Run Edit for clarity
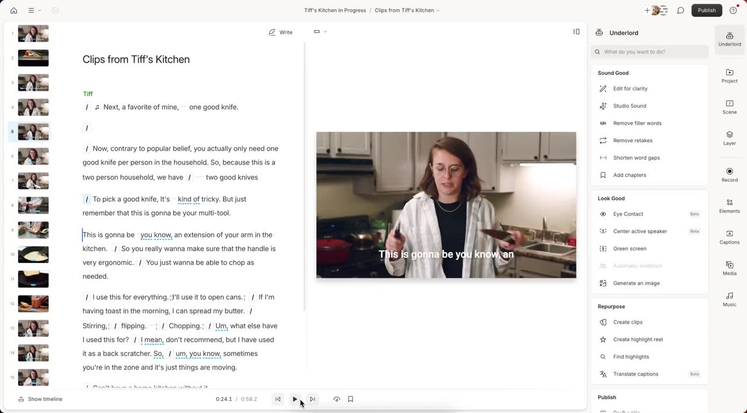The height and width of the screenshot is (413, 747). coord(630,88)
